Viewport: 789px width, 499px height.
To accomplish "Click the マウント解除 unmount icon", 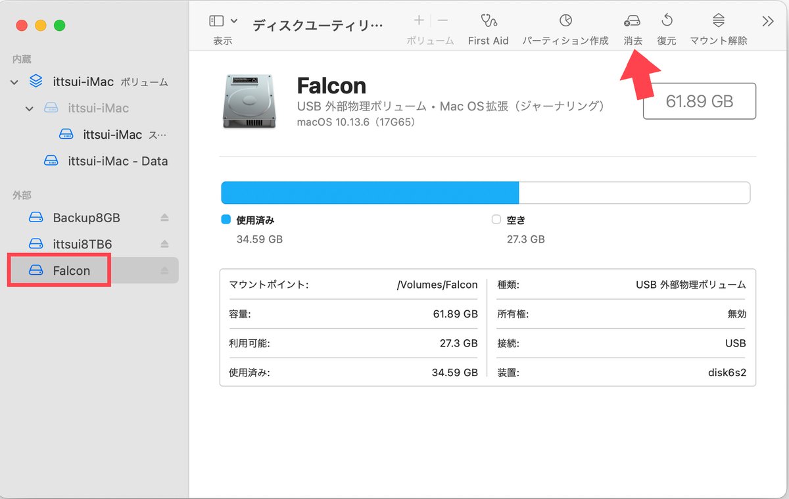I will pyautogui.click(x=719, y=20).
